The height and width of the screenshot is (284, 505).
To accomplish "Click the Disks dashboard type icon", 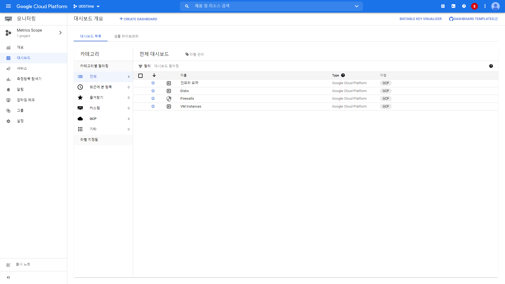I will 169,91.
